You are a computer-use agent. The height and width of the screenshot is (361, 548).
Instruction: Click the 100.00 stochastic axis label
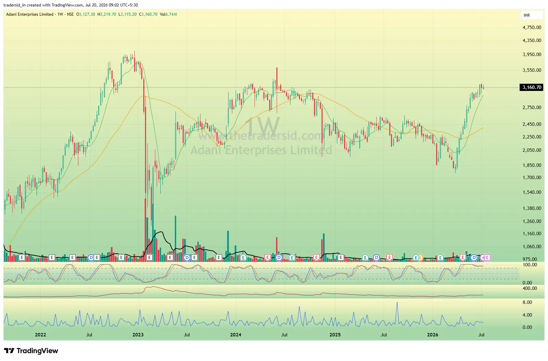[530, 265]
